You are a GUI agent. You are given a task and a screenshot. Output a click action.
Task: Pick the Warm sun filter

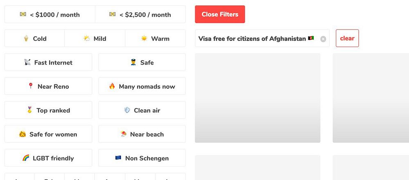(x=155, y=38)
